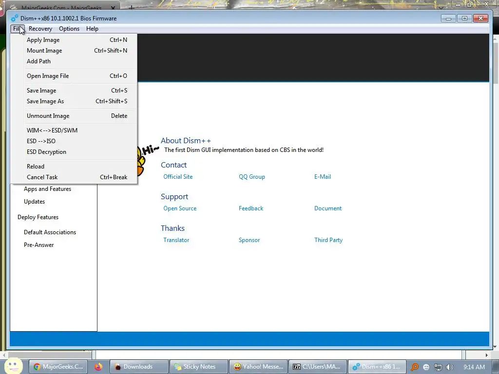Click the Sponsor link
This screenshot has width=499, height=374.
pyautogui.click(x=249, y=240)
